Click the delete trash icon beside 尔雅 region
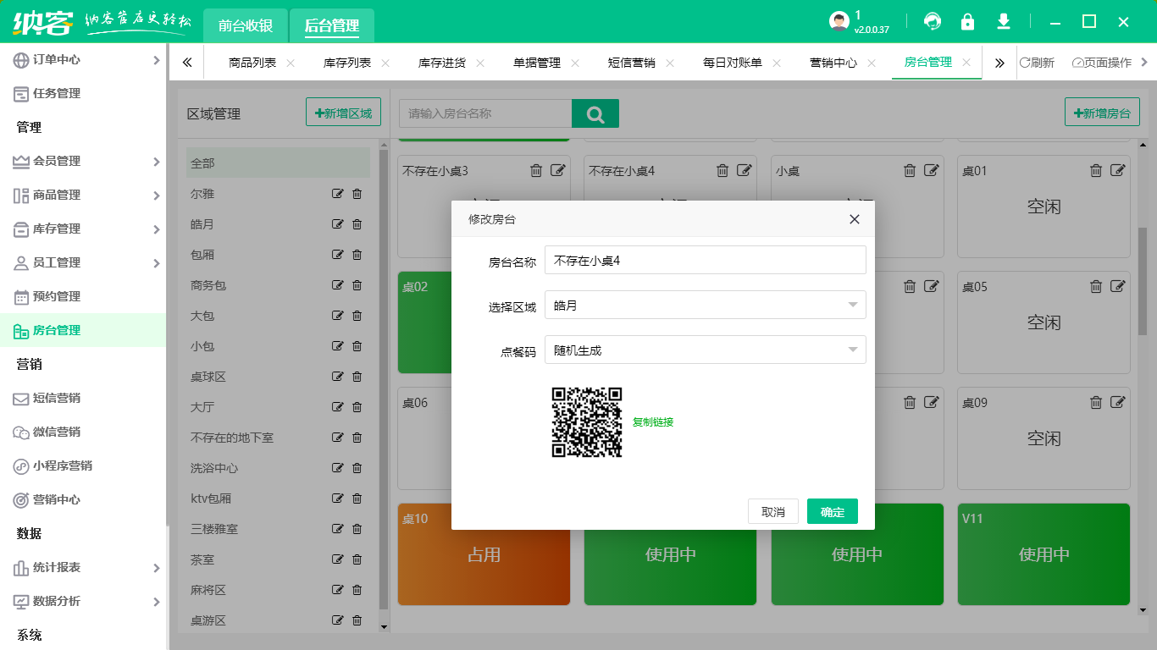This screenshot has width=1157, height=650. pyautogui.click(x=357, y=194)
